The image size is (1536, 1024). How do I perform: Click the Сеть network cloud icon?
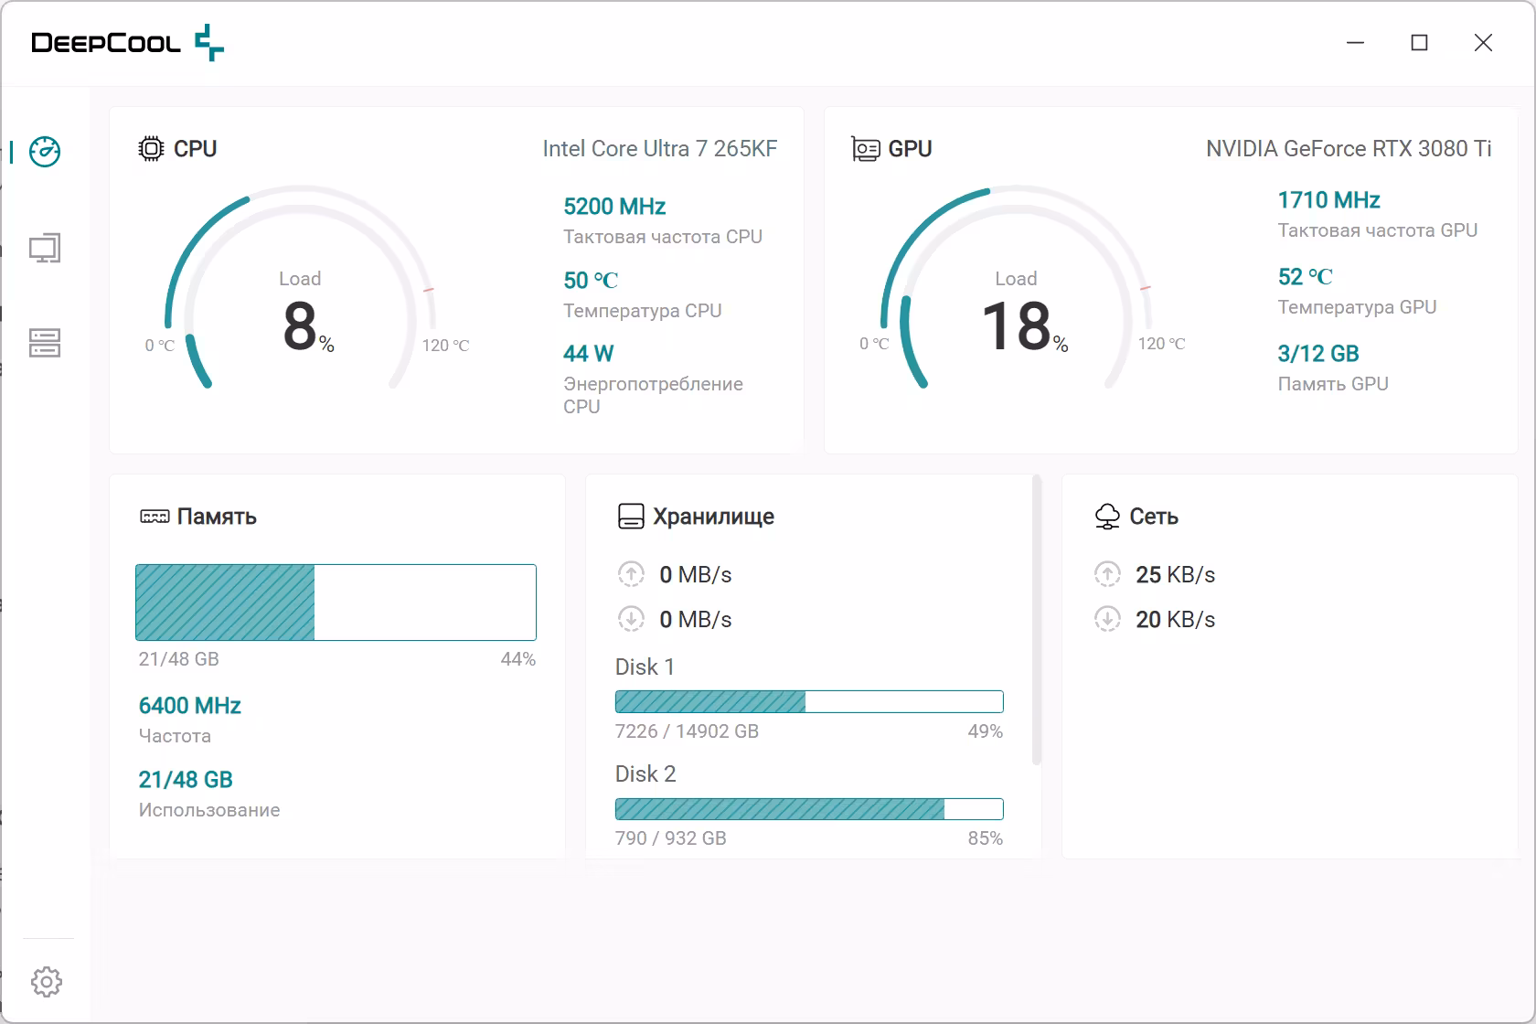coord(1107,517)
